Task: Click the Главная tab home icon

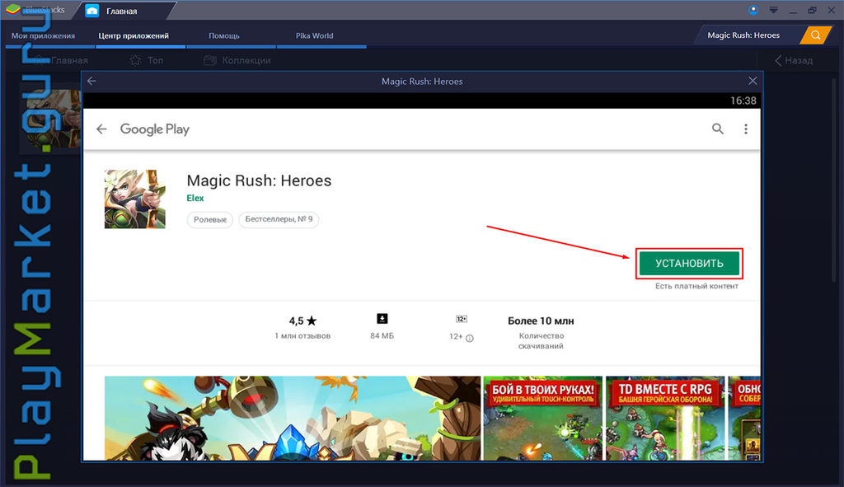Action: (92, 11)
